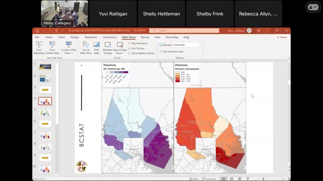Toggle Show Media Controls checkbox
Image resolution: width=323 pixels, height=181 pixels.
(x=129, y=53)
